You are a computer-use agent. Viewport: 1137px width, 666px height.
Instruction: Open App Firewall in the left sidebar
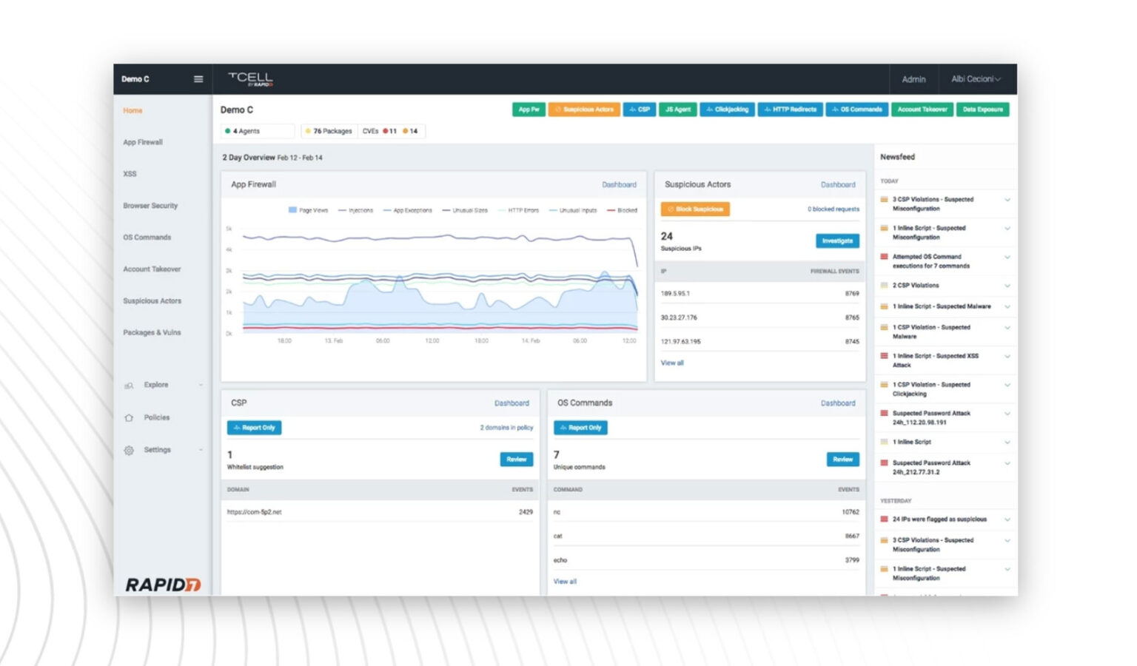[143, 142]
